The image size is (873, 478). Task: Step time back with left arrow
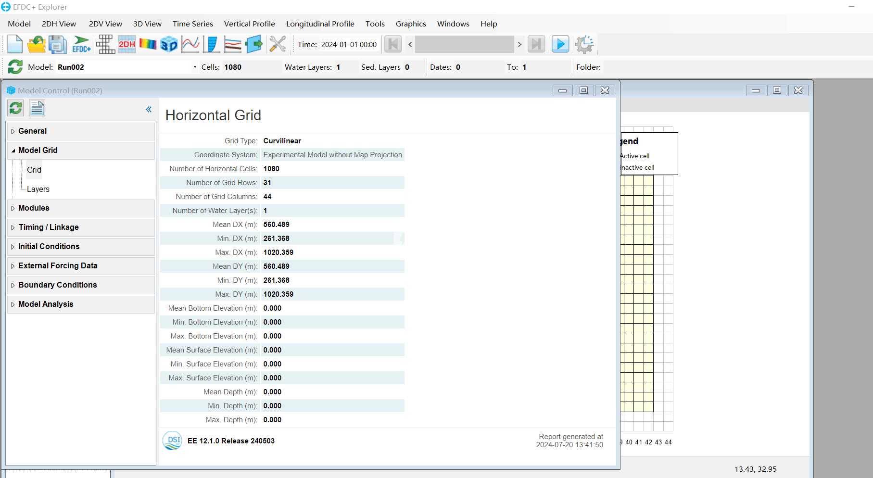click(410, 44)
